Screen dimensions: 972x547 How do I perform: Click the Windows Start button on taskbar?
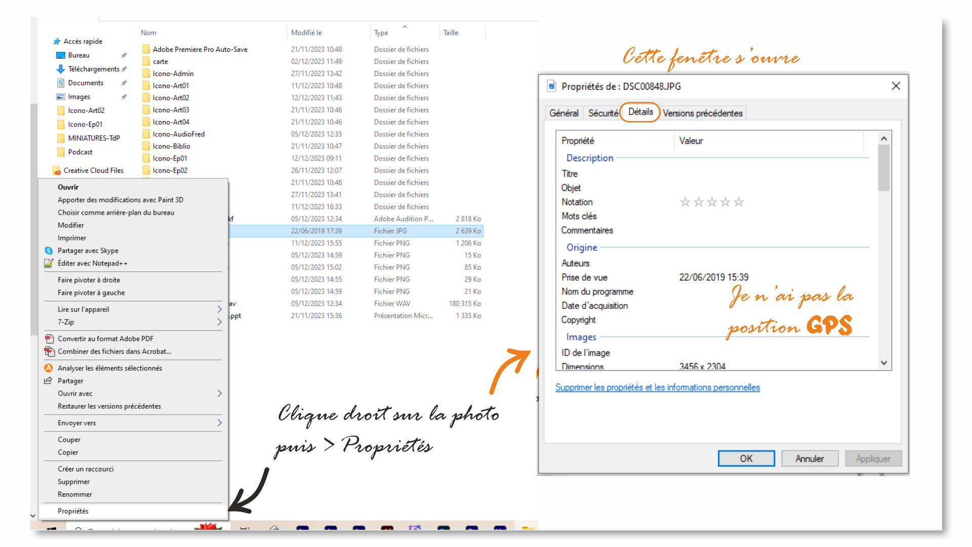[51, 529]
